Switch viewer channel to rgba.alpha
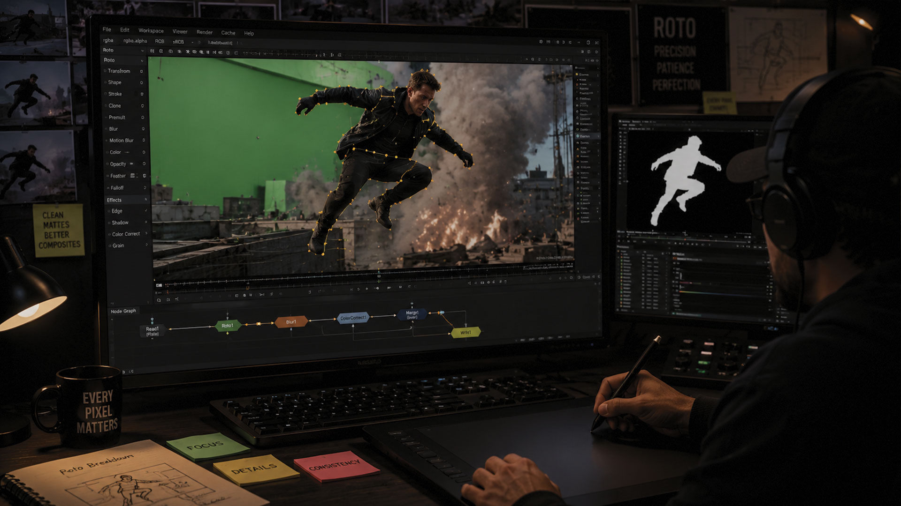 [135, 41]
